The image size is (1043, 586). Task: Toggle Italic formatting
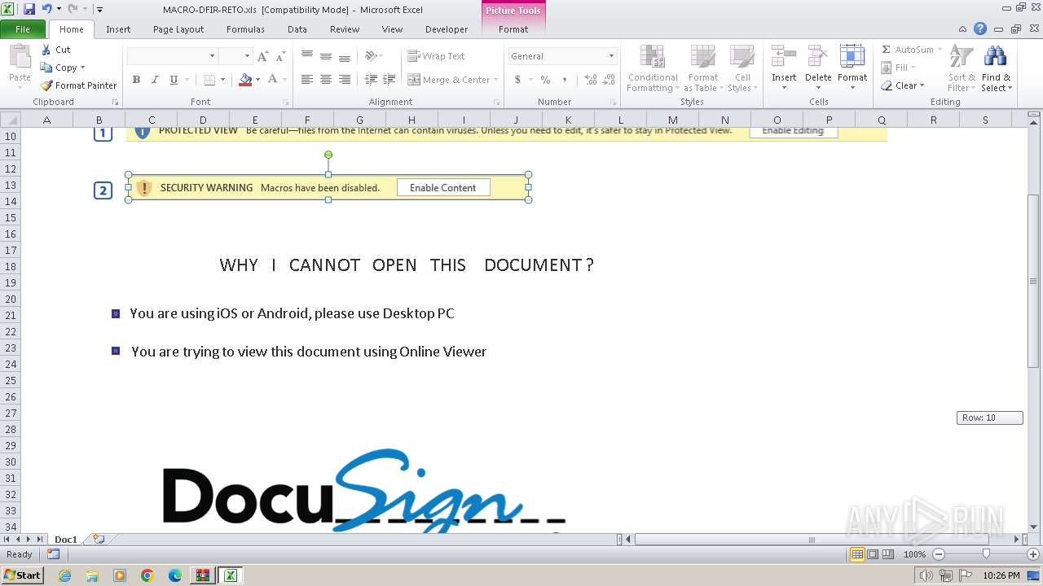coord(155,80)
